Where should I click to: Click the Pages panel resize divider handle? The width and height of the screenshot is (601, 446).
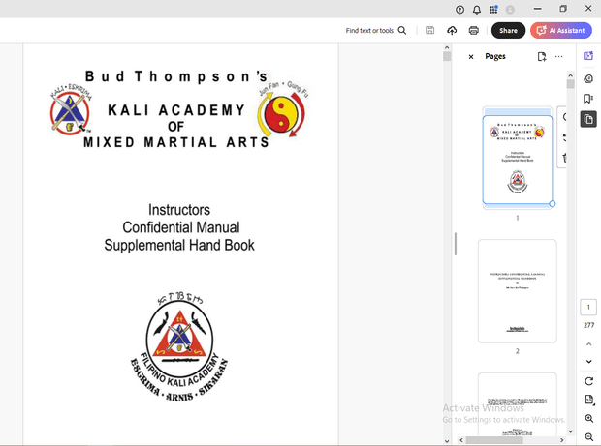(456, 244)
